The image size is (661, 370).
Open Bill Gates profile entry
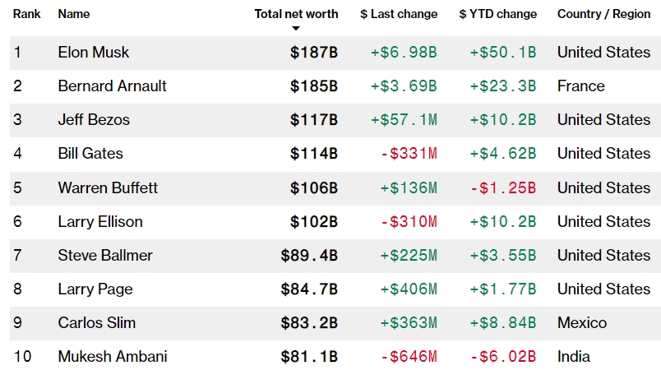pyautogui.click(x=90, y=154)
